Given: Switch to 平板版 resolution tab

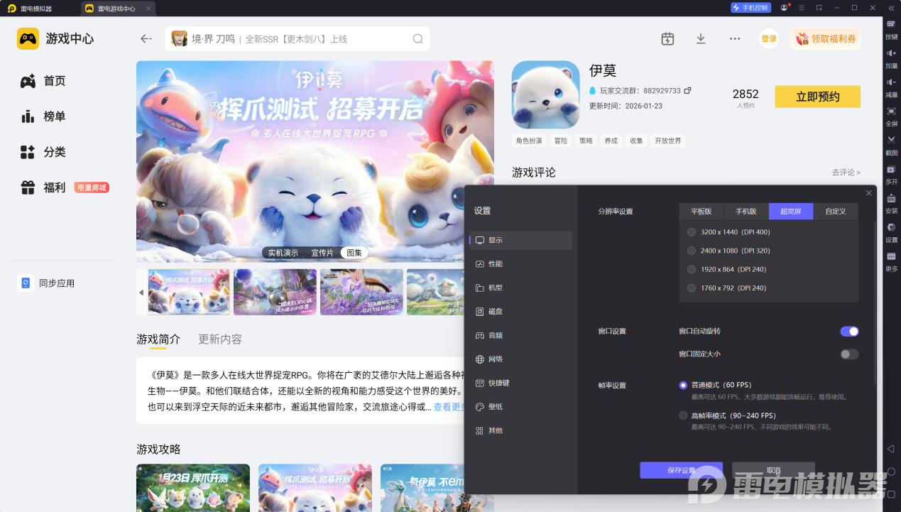Looking at the screenshot, I should click(701, 212).
